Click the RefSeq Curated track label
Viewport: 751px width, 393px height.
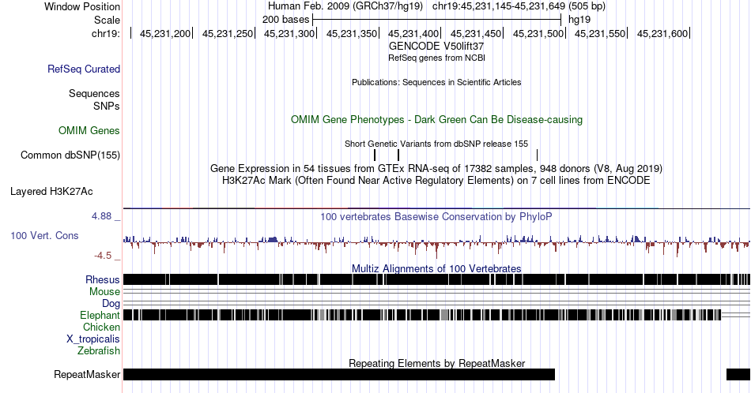pyautogui.click(x=84, y=69)
